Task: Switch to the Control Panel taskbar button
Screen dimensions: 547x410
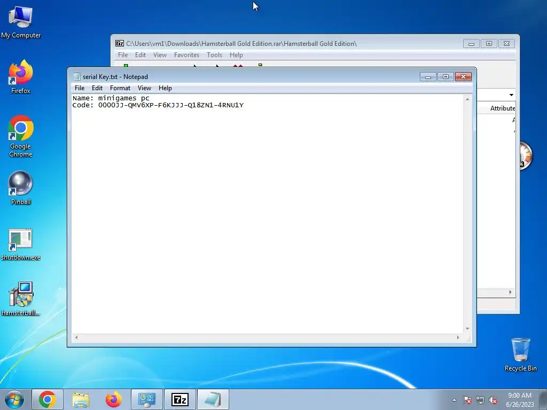Action: coord(147,399)
